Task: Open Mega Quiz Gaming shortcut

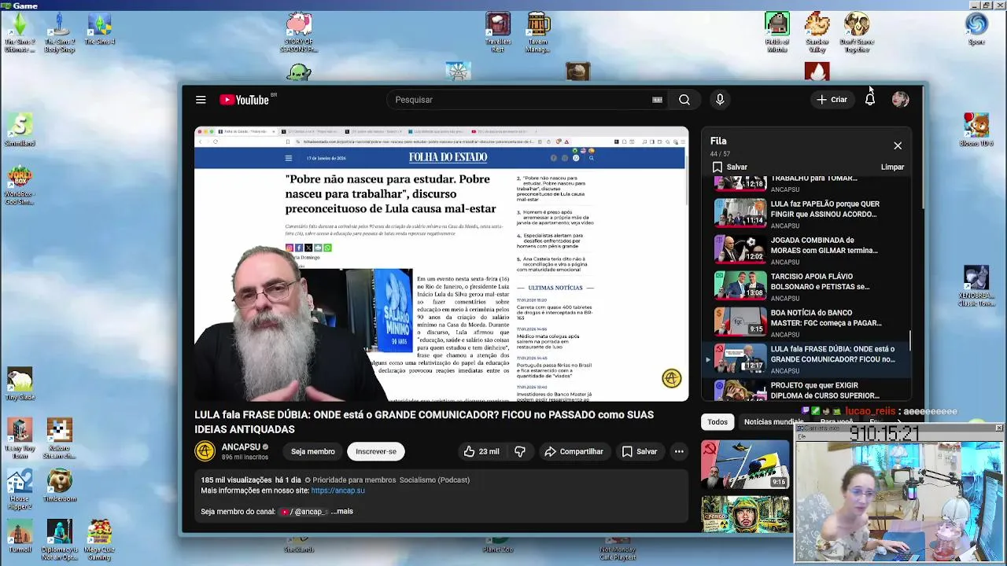Action: 99,540
